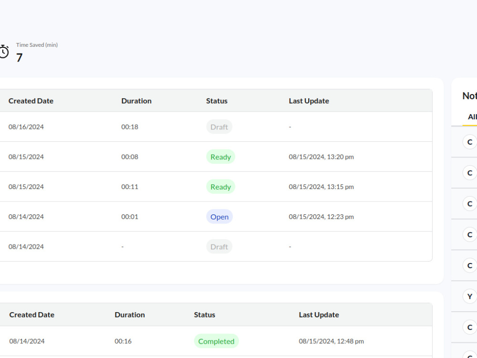Image resolution: width=477 pixels, height=358 pixels.
Task: Click Duration header in upper table
Action: click(x=136, y=101)
